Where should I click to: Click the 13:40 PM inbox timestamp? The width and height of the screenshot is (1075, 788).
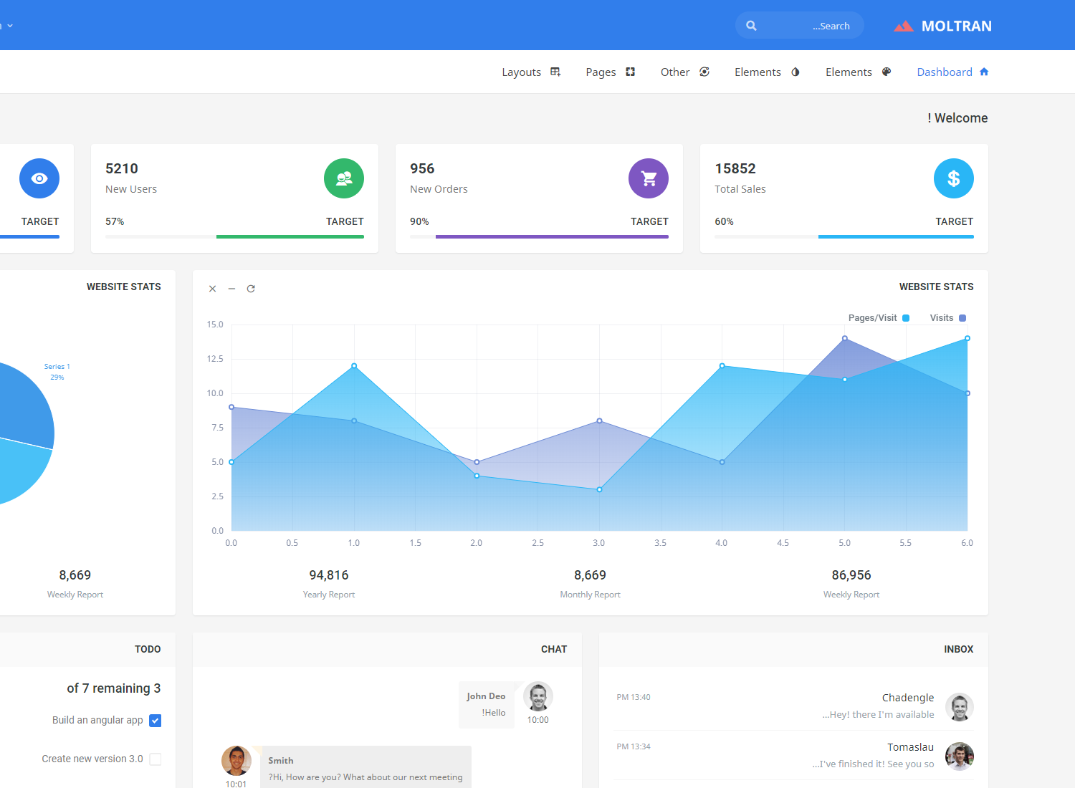(634, 697)
